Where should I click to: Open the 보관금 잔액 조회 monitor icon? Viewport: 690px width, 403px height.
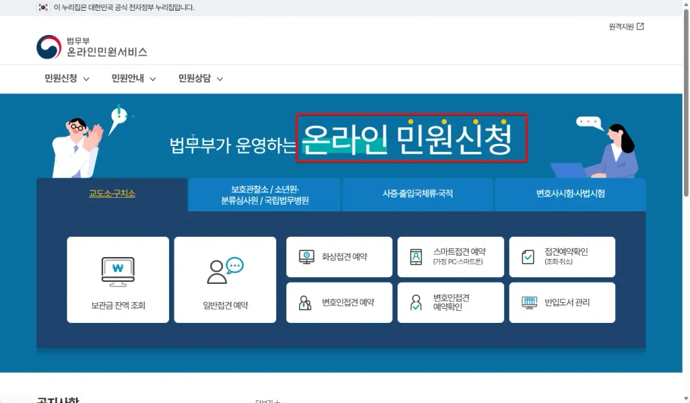(x=118, y=272)
